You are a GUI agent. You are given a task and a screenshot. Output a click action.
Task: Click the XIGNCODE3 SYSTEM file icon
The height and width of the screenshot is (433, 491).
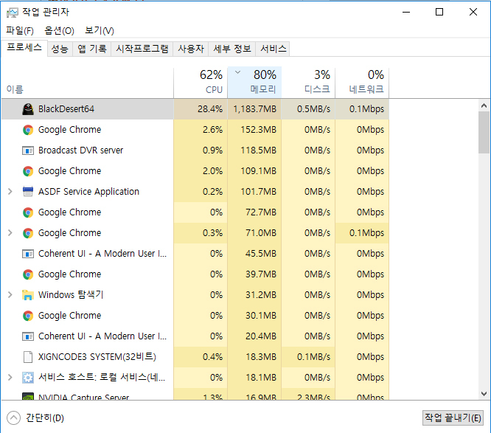tap(28, 357)
